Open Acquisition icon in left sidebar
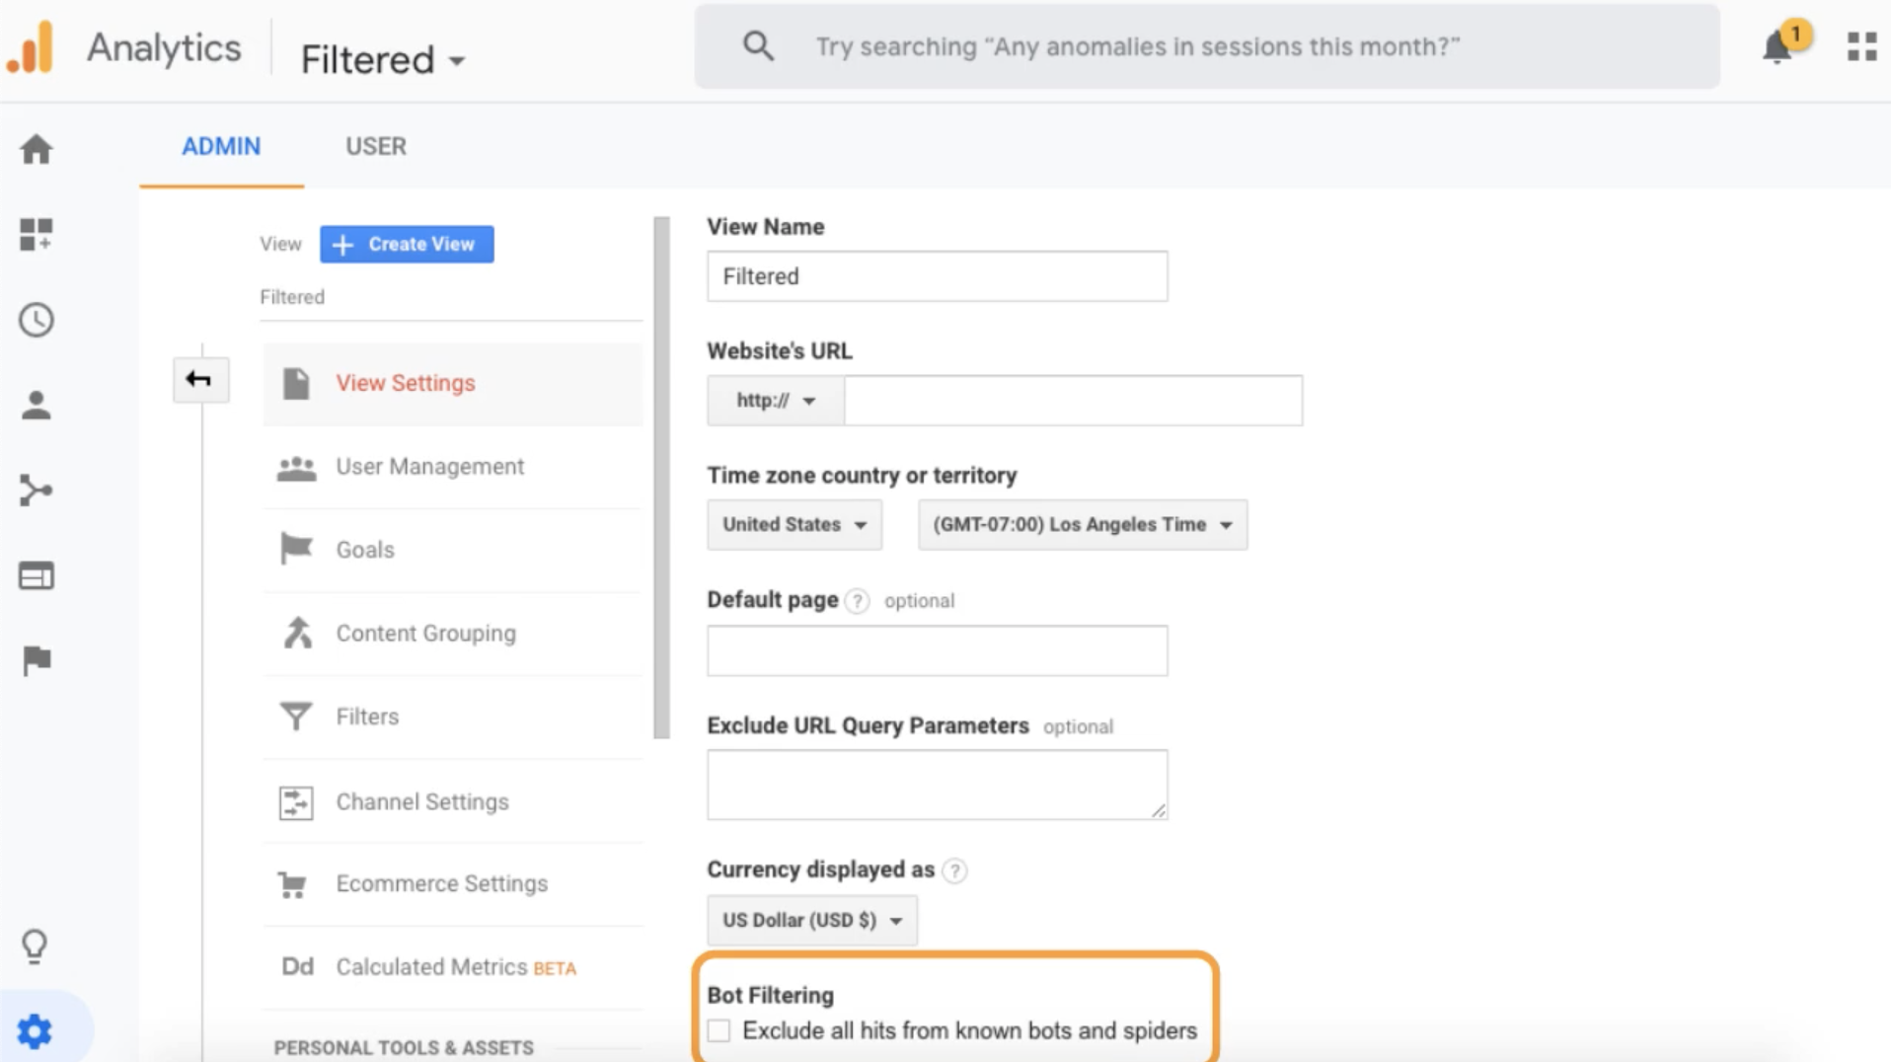 pyautogui.click(x=37, y=491)
